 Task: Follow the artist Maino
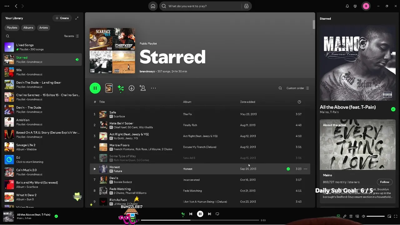pos(385,182)
